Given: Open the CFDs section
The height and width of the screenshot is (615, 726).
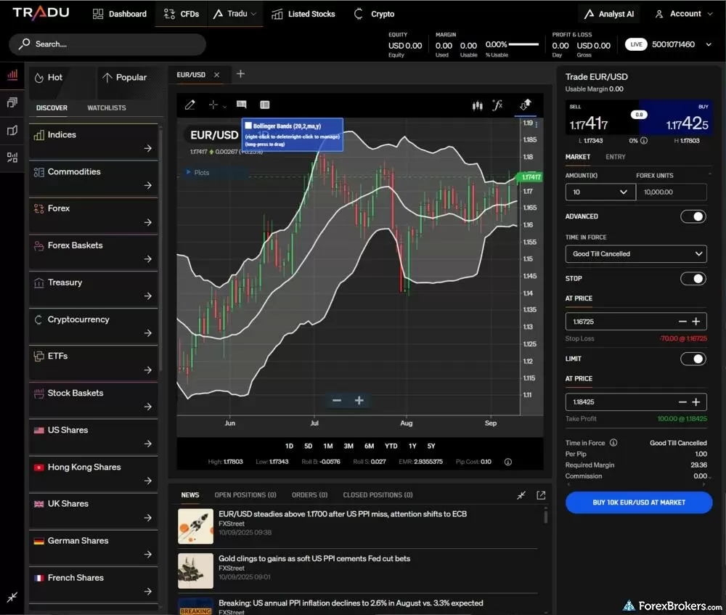Looking at the screenshot, I should pyautogui.click(x=181, y=14).
